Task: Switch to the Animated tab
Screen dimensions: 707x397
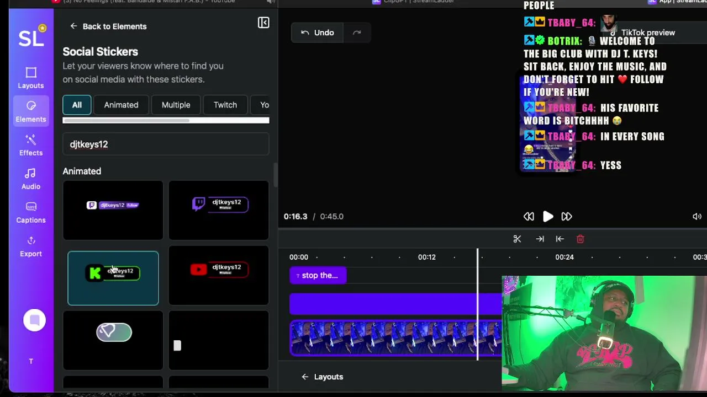Action: point(121,105)
